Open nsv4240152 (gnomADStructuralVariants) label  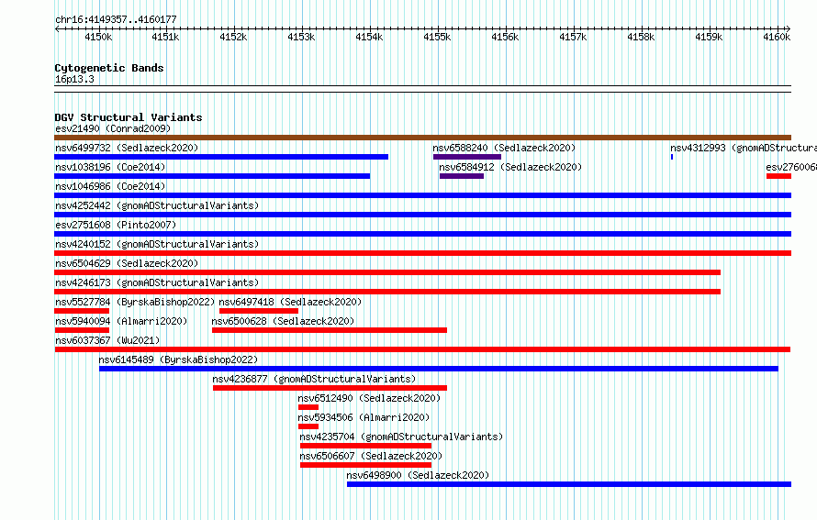tap(157, 244)
